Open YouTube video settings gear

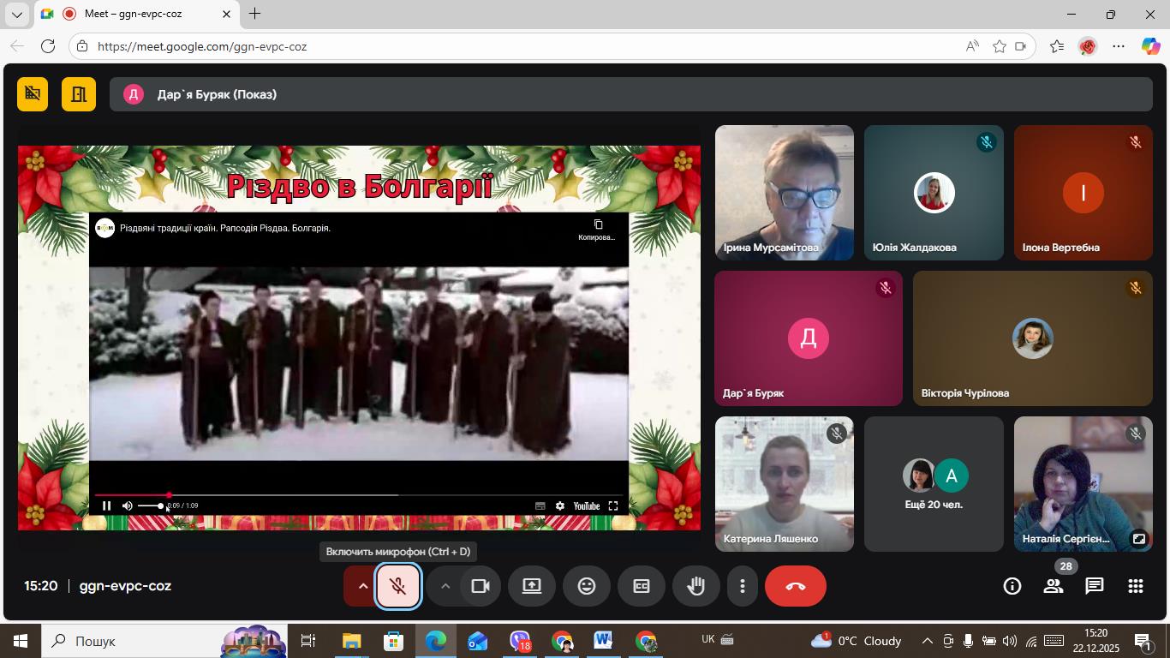(560, 506)
